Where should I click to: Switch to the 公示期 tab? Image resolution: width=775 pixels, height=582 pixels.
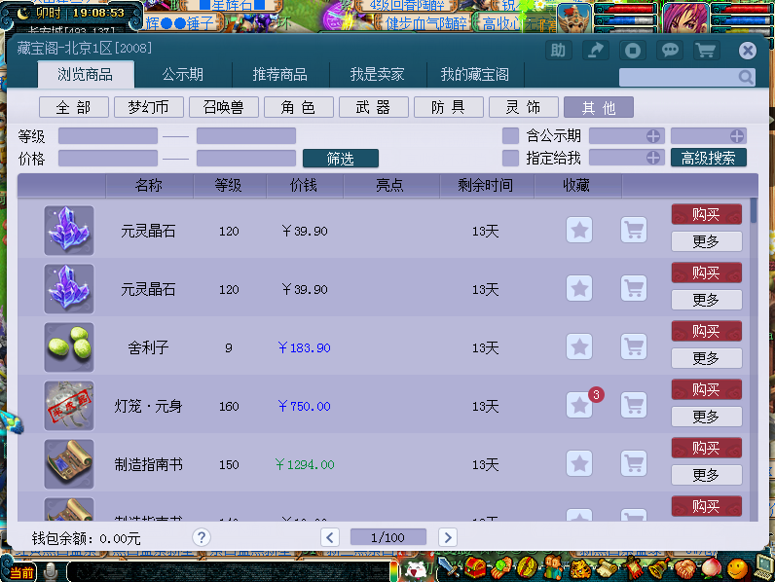click(183, 75)
